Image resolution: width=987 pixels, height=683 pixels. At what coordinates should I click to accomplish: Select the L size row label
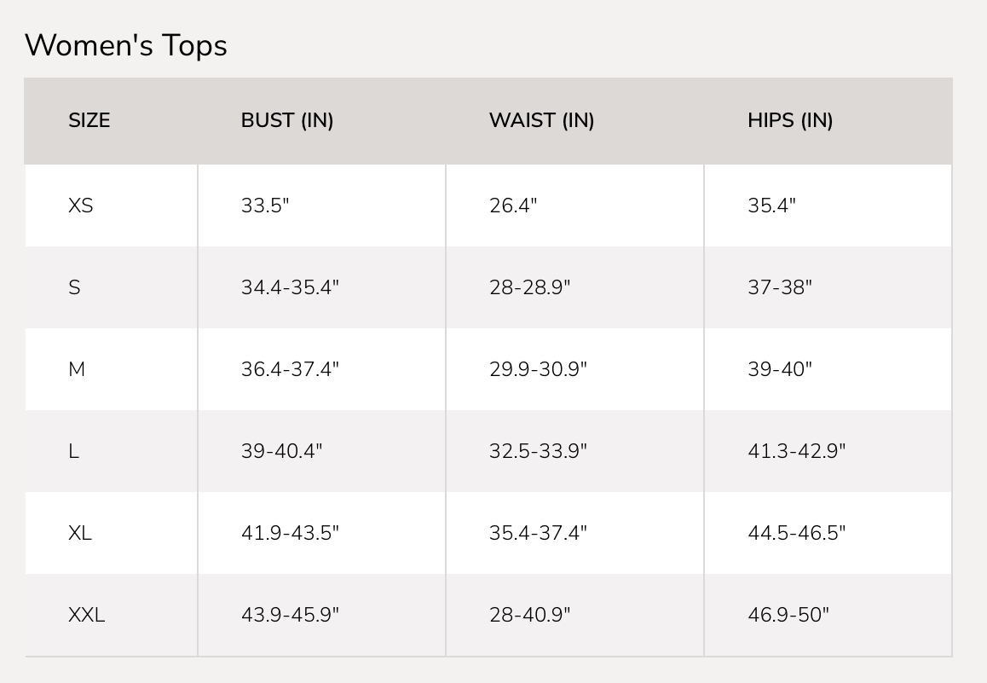tap(73, 451)
